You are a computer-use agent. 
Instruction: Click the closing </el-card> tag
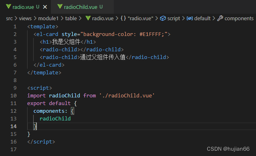(x=49, y=65)
